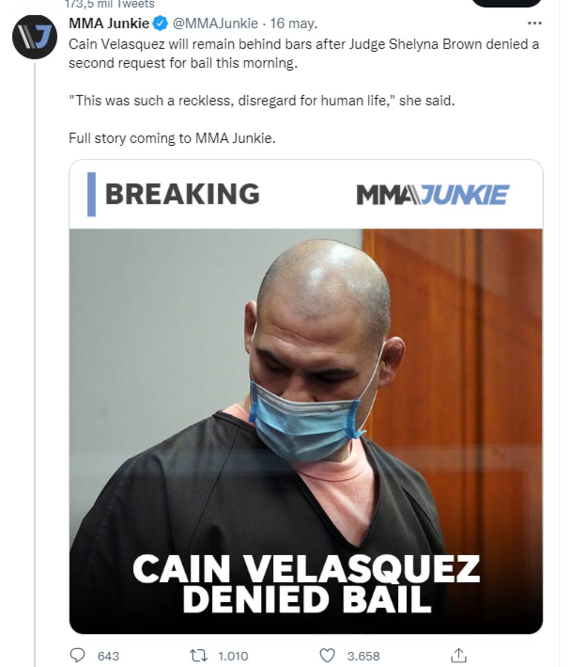587x667 pixels.
Task: Click the reply speech bubble icon
Action: point(77,655)
